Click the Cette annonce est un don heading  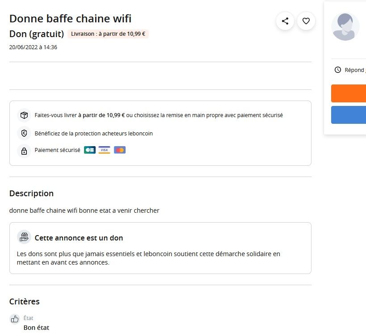(x=79, y=238)
